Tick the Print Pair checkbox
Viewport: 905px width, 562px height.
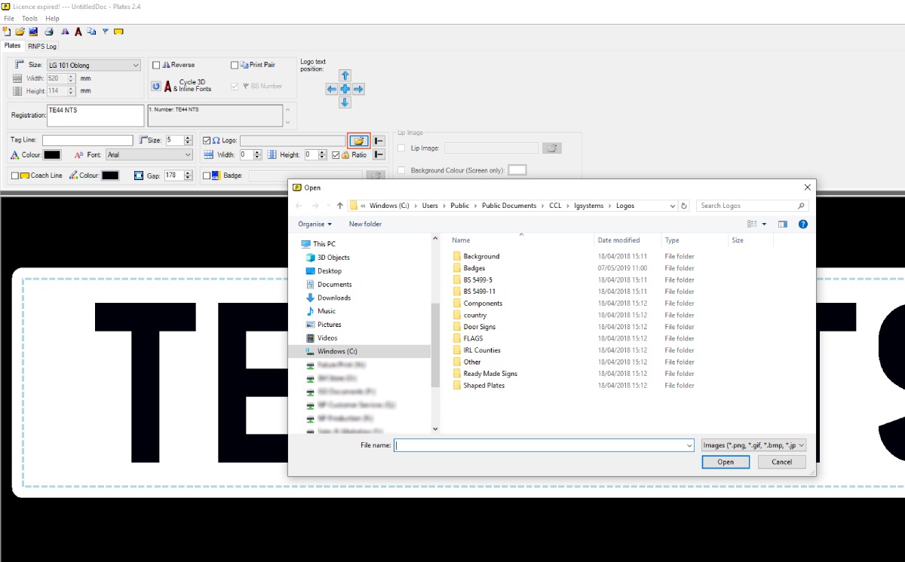point(235,66)
